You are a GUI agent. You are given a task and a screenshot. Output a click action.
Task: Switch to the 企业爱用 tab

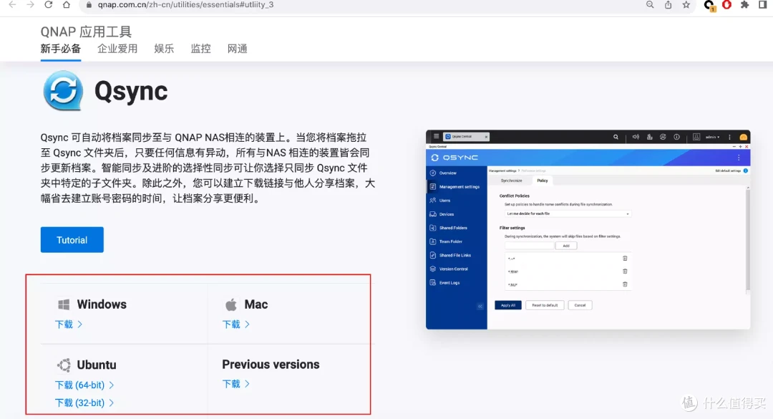[117, 49]
